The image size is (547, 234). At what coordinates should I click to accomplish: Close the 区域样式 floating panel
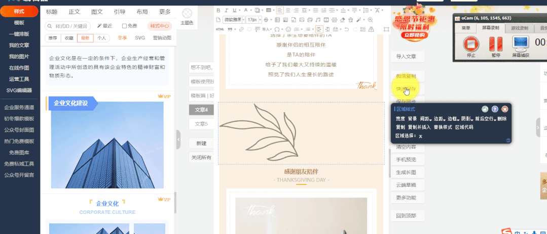[505, 109]
